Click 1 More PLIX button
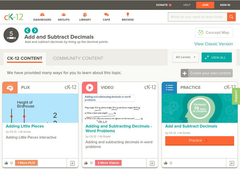The image size is (240, 169). pyautogui.click(x=26, y=163)
